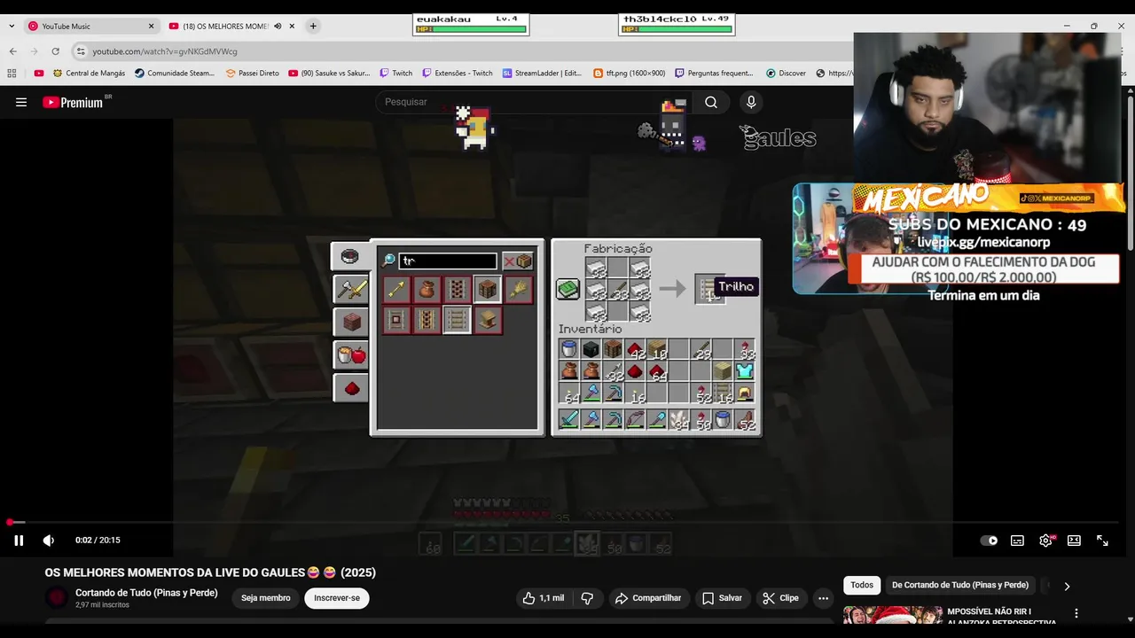Viewport: 1135px width, 638px height.
Task: Open the YouTube hamburger guide menu
Action: 21,102
